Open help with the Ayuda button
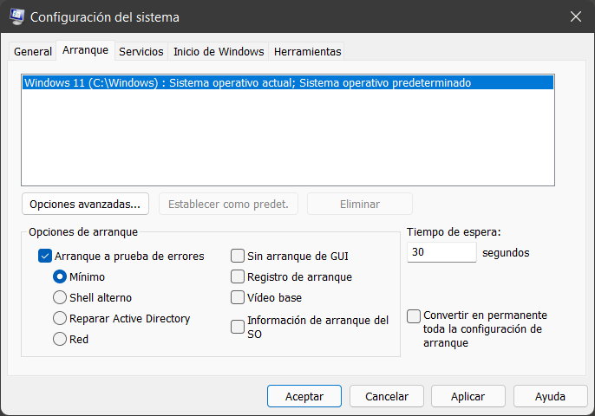 pyautogui.click(x=550, y=396)
